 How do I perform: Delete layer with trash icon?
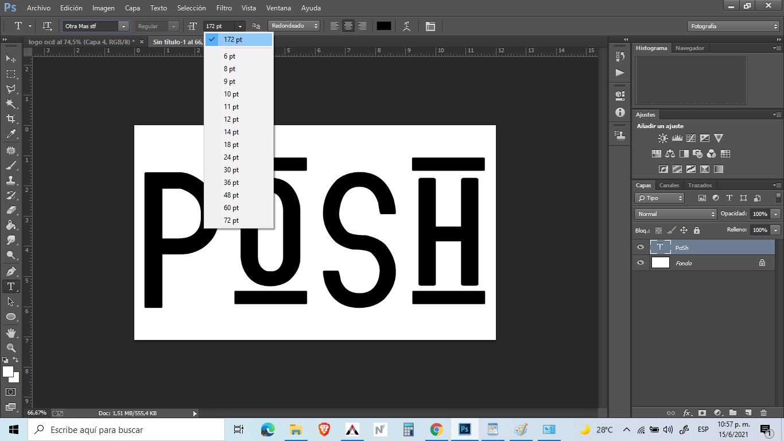tap(763, 413)
